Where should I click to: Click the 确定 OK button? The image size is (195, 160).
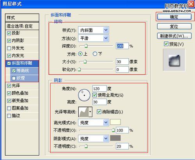(174, 17)
